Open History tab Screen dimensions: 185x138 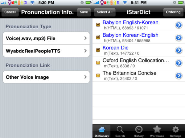[x=139, y=131]
